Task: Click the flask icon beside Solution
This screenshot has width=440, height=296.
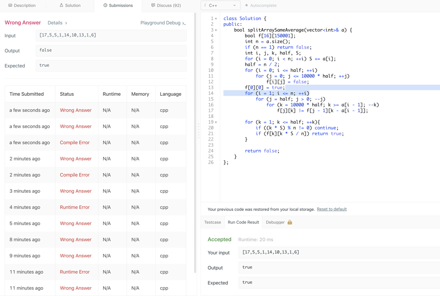Action: 61,6
